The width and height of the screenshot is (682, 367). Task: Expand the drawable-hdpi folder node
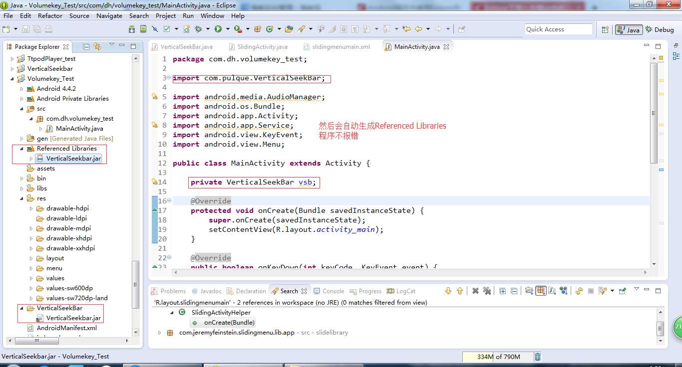(31, 208)
